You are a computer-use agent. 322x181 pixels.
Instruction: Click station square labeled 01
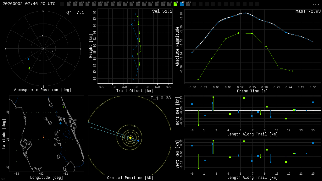click(x=69, y=4)
